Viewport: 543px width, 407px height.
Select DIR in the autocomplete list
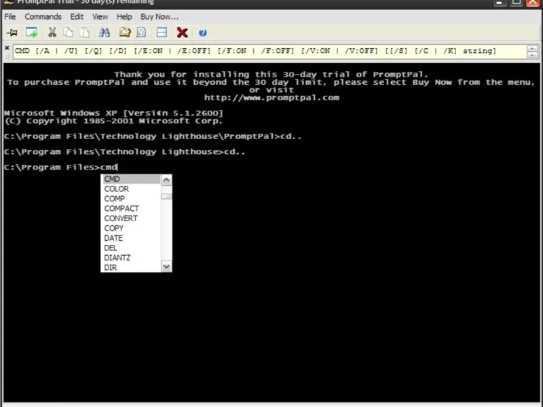click(131, 267)
